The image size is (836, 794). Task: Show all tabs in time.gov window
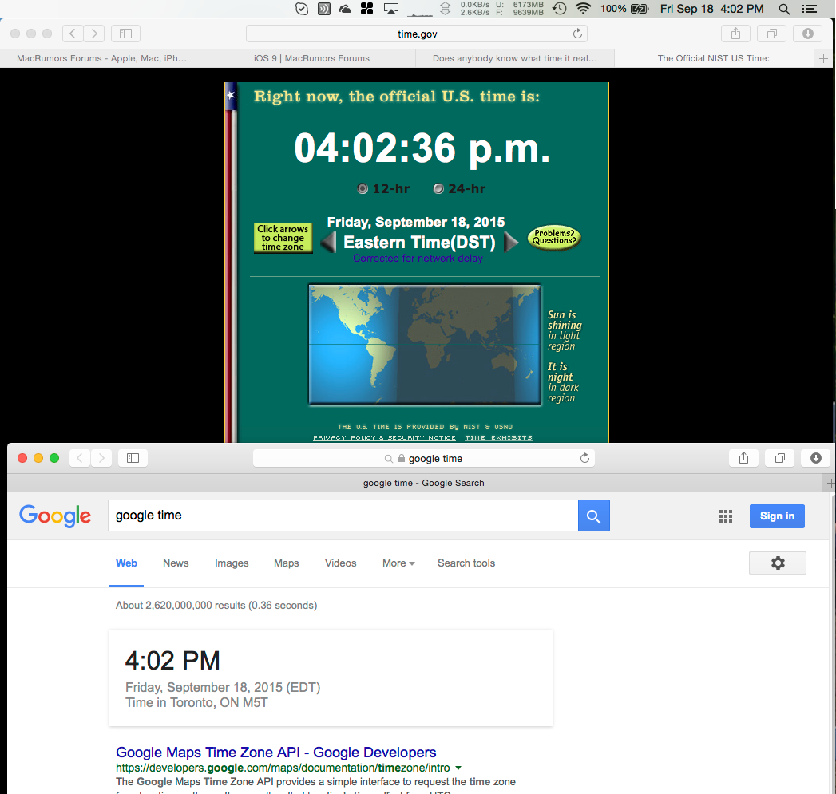771,34
